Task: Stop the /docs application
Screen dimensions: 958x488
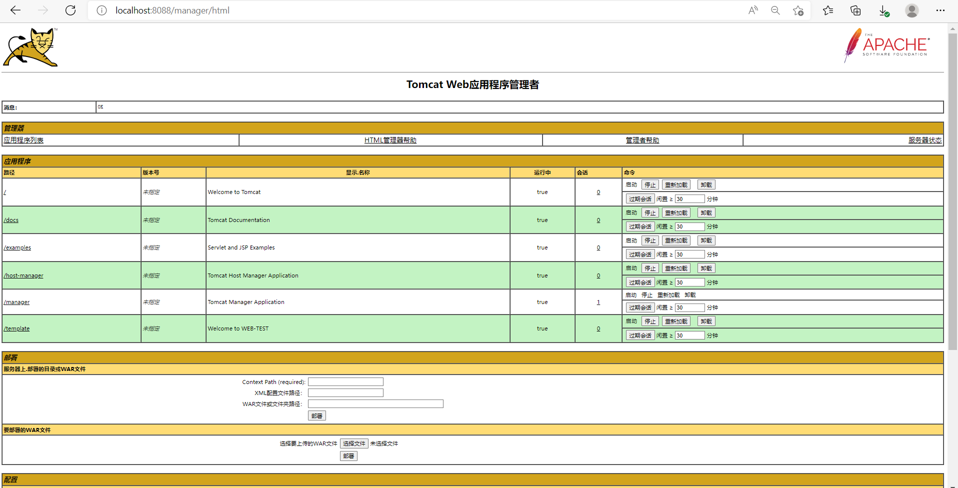Action: coord(650,213)
